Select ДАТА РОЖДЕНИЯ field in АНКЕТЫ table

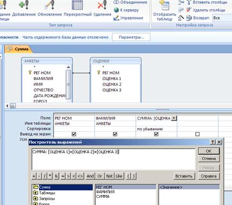click(50, 96)
